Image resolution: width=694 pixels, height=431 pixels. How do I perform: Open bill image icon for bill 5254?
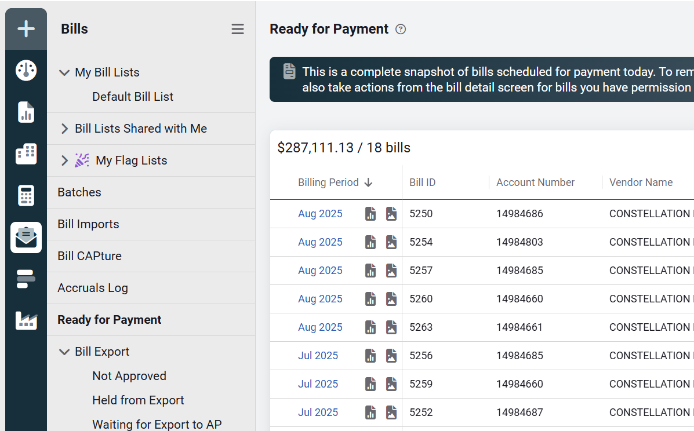pos(391,242)
